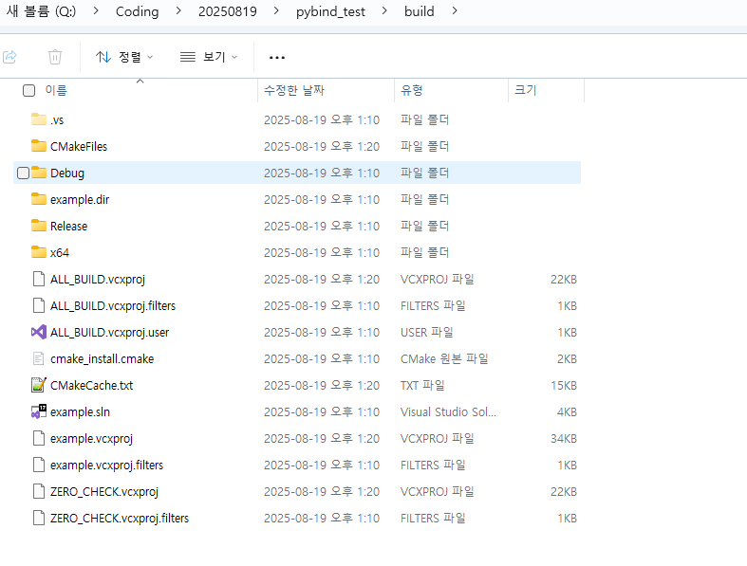The height and width of the screenshot is (566, 747).
Task: Click the .vs folder icon
Action: point(39,119)
